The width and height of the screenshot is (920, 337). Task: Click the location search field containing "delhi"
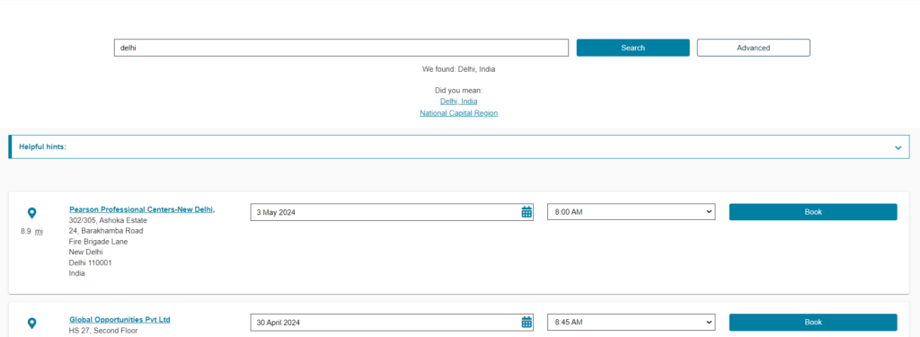point(341,48)
